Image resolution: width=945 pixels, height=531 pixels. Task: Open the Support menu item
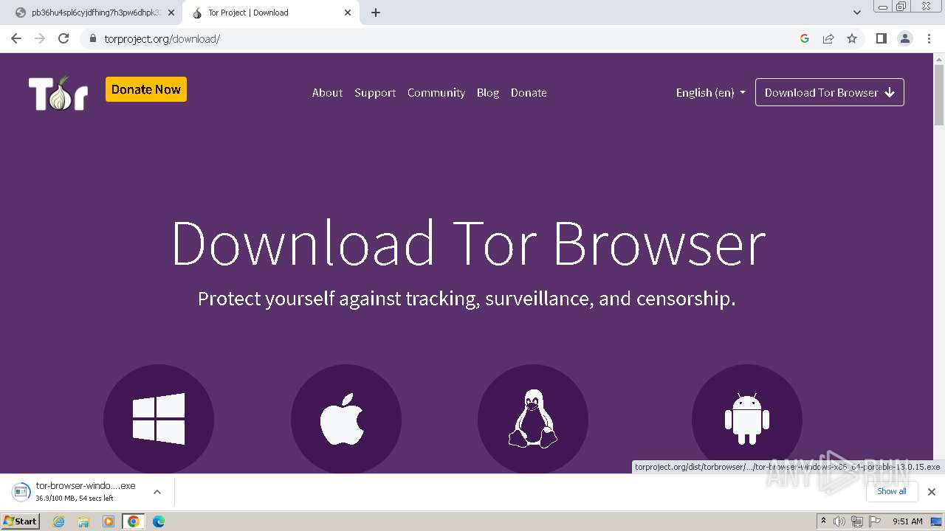[375, 93]
